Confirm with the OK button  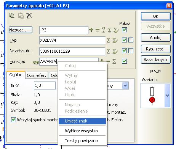click(156, 16)
